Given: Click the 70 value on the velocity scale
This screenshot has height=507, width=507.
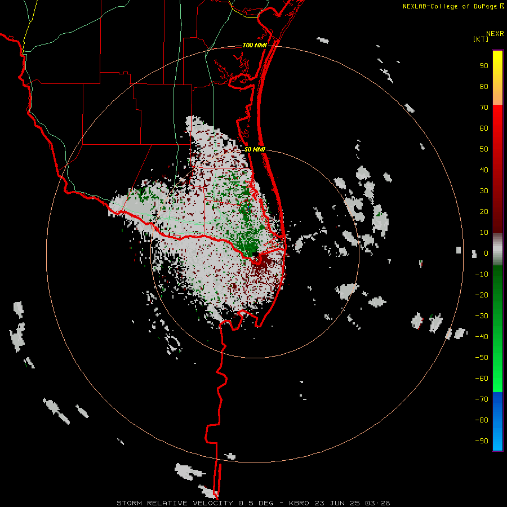Looking at the screenshot, I should pos(484,108).
